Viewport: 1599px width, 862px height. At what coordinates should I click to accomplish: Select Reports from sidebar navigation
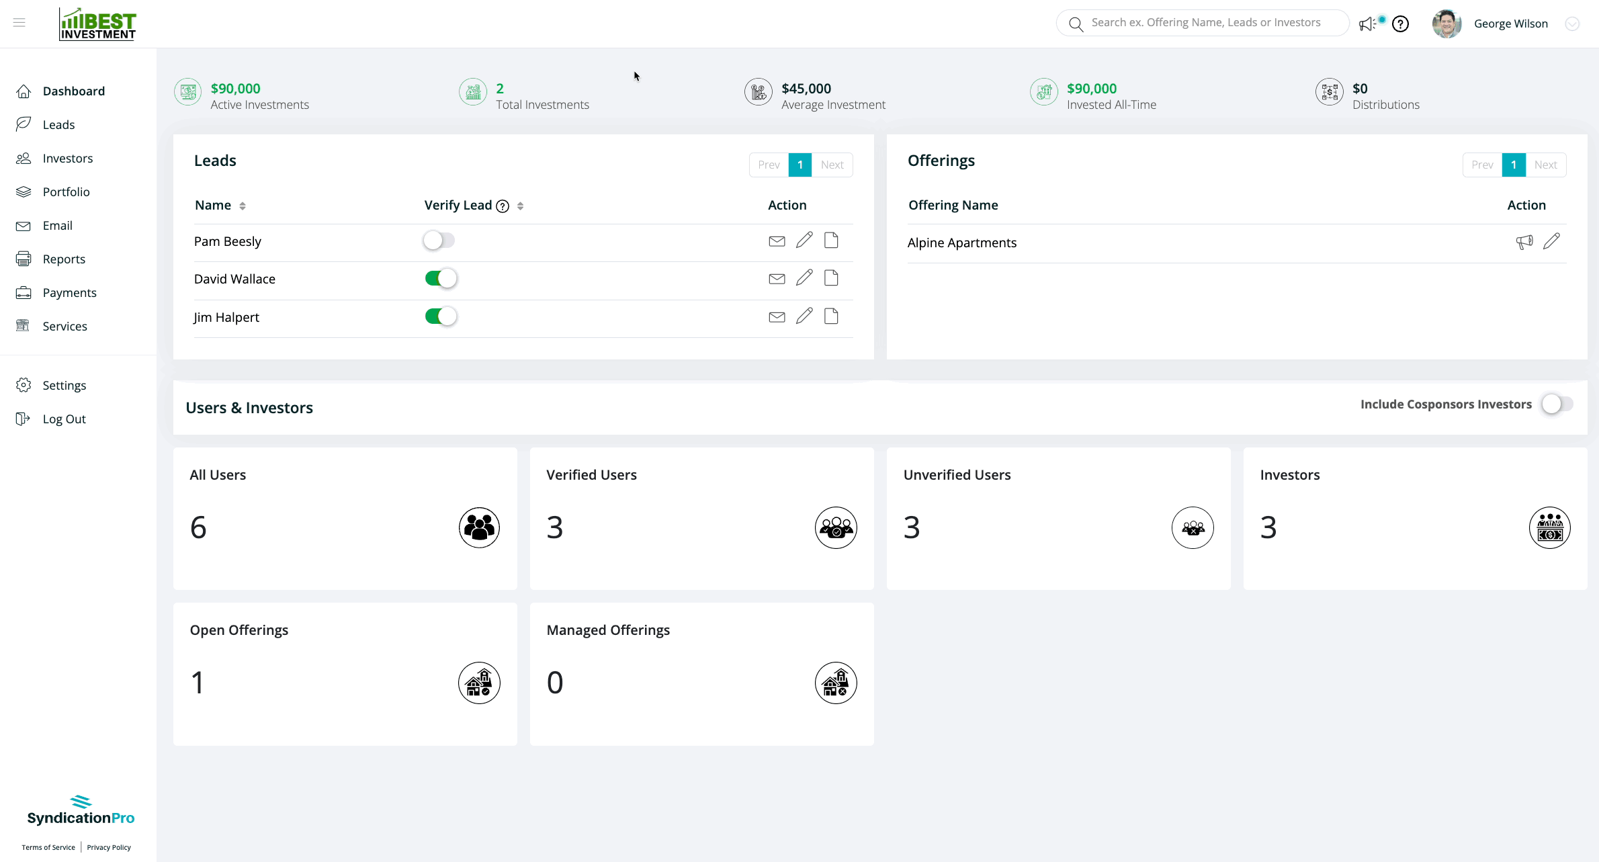click(64, 258)
